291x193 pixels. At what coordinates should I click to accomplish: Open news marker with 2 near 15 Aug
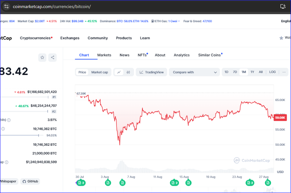click(x=175, y=183)
